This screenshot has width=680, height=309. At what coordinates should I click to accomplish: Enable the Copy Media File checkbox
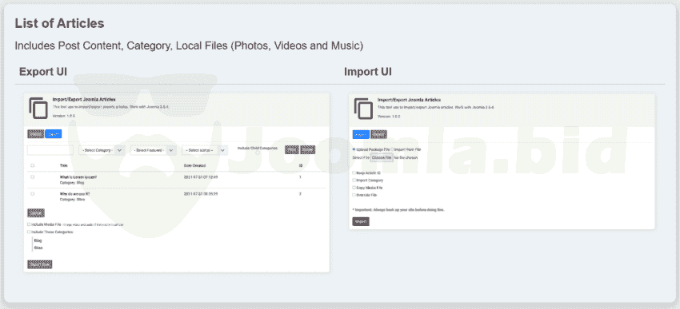354,188
